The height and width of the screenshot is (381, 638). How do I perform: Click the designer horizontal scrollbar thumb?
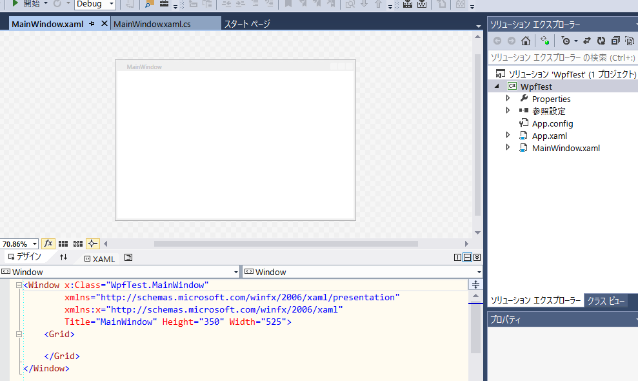(x=286, y=243)
